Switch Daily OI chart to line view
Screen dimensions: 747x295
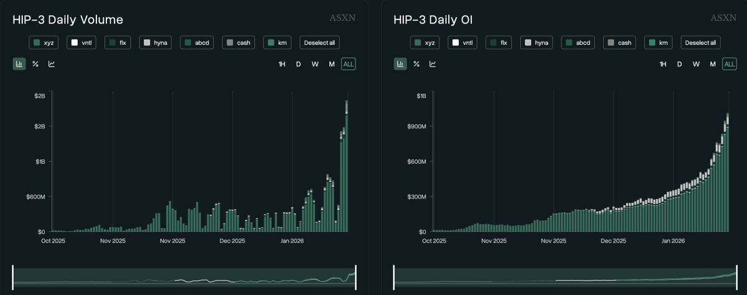point(433,64)
